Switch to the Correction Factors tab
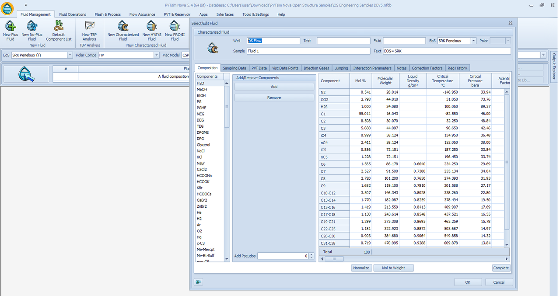 click(x=427, y=68)
